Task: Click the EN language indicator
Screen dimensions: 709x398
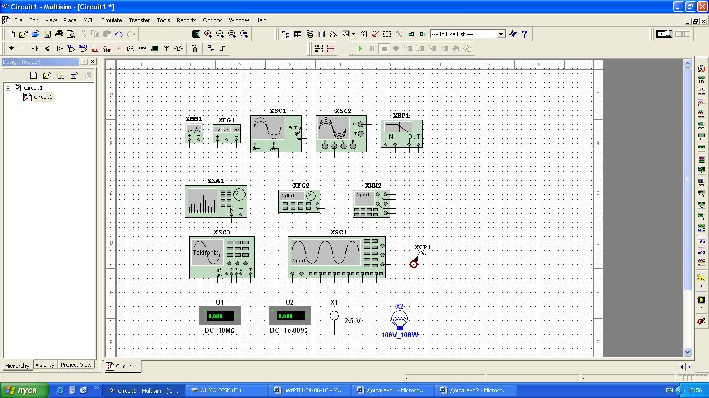Action: 670,390
